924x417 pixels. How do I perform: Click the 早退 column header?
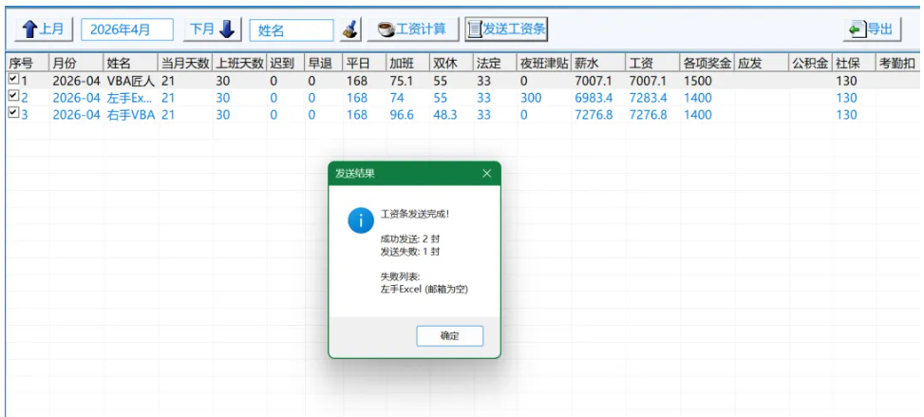(323, 64)
